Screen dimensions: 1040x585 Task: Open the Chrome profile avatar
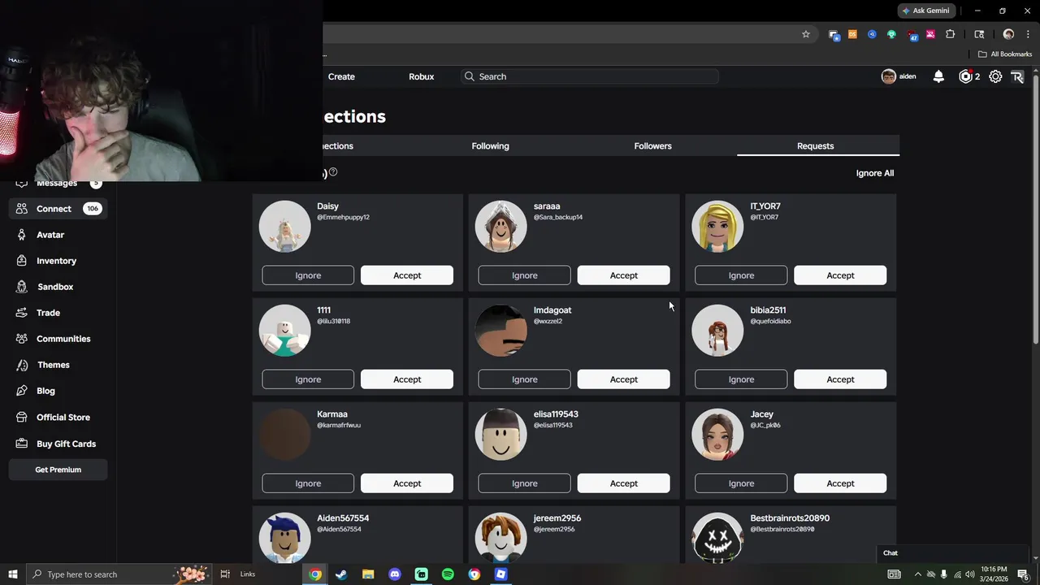click(x=1008, y=34)
